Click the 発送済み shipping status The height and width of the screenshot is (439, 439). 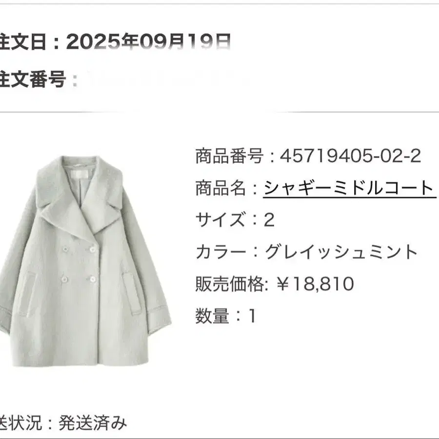pos(93,422)
